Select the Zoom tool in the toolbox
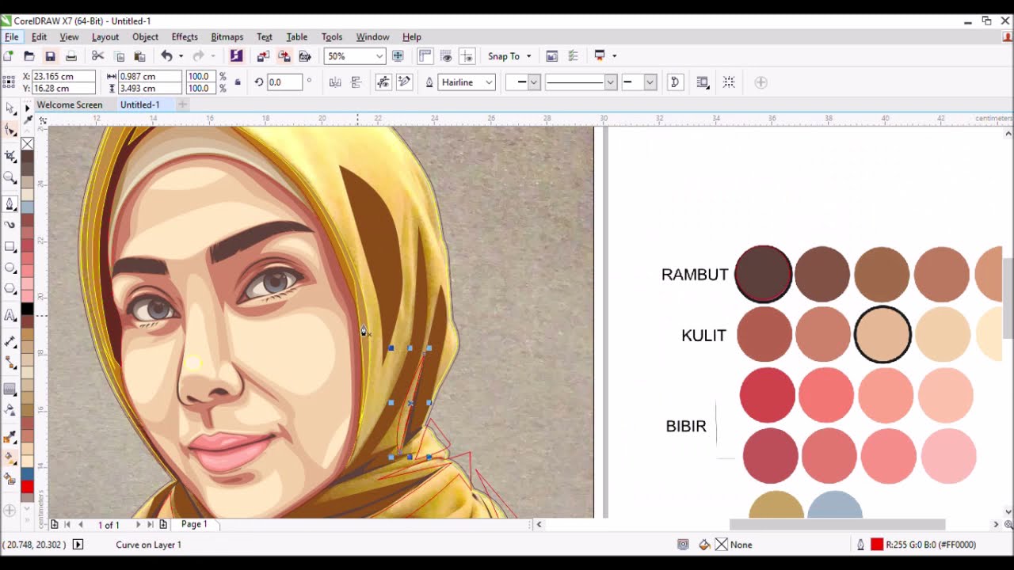 (x=10, y=178)
